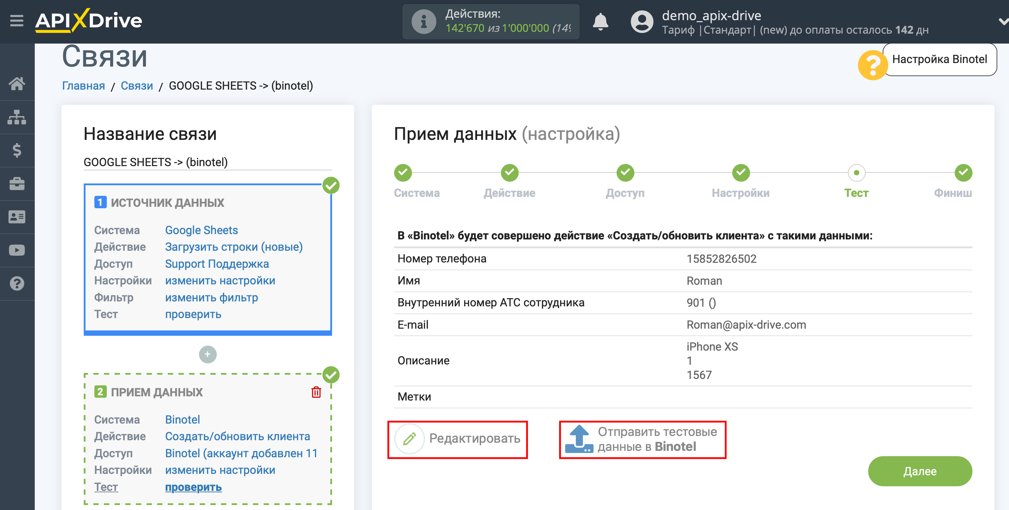Open the connections sitemap icon in sidebar
Viewport: 1009px width, 510px height.
(x=17, y=117)
